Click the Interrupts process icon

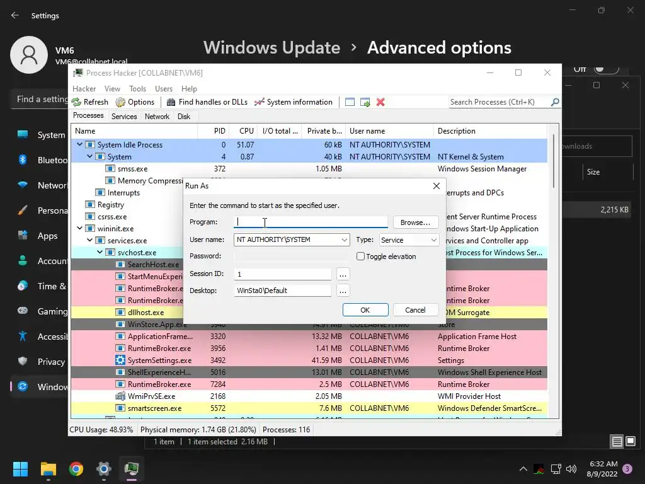coord(100,193)
